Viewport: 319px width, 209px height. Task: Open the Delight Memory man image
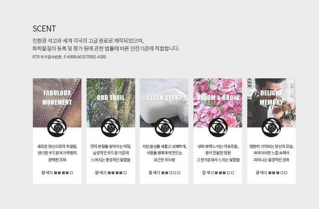[x=272, y=103]
